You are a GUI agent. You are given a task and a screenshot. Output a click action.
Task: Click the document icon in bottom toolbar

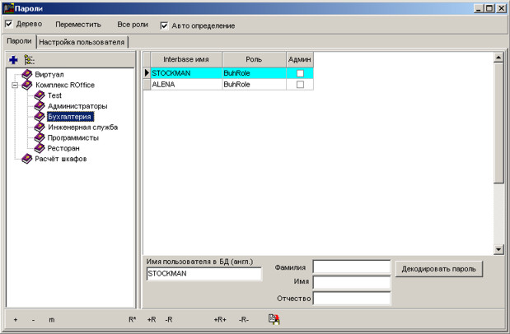pyautogui.click(x=273, y=319)
